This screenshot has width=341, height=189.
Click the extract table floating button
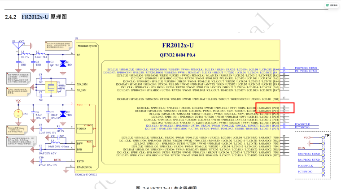[332, 5]
